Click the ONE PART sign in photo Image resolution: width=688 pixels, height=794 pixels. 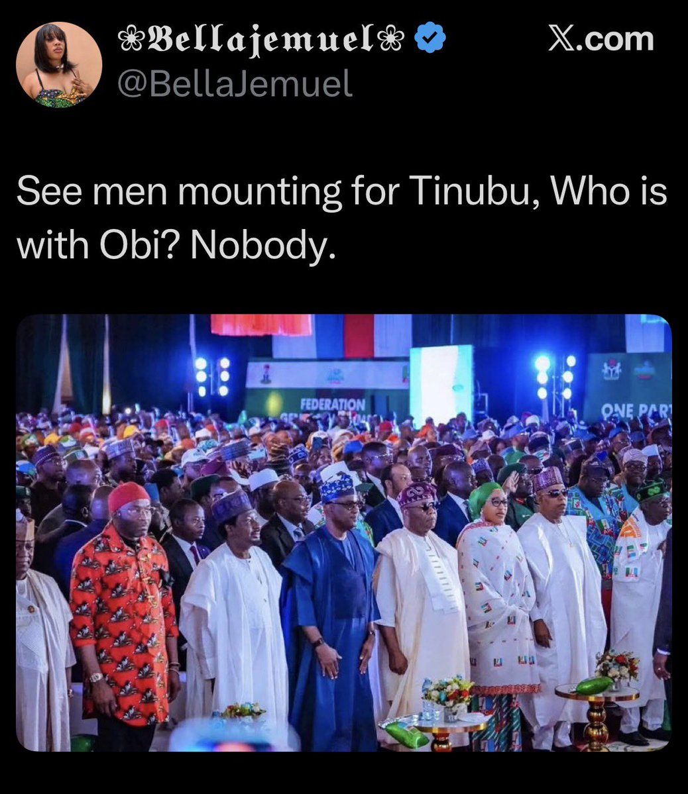635,410
